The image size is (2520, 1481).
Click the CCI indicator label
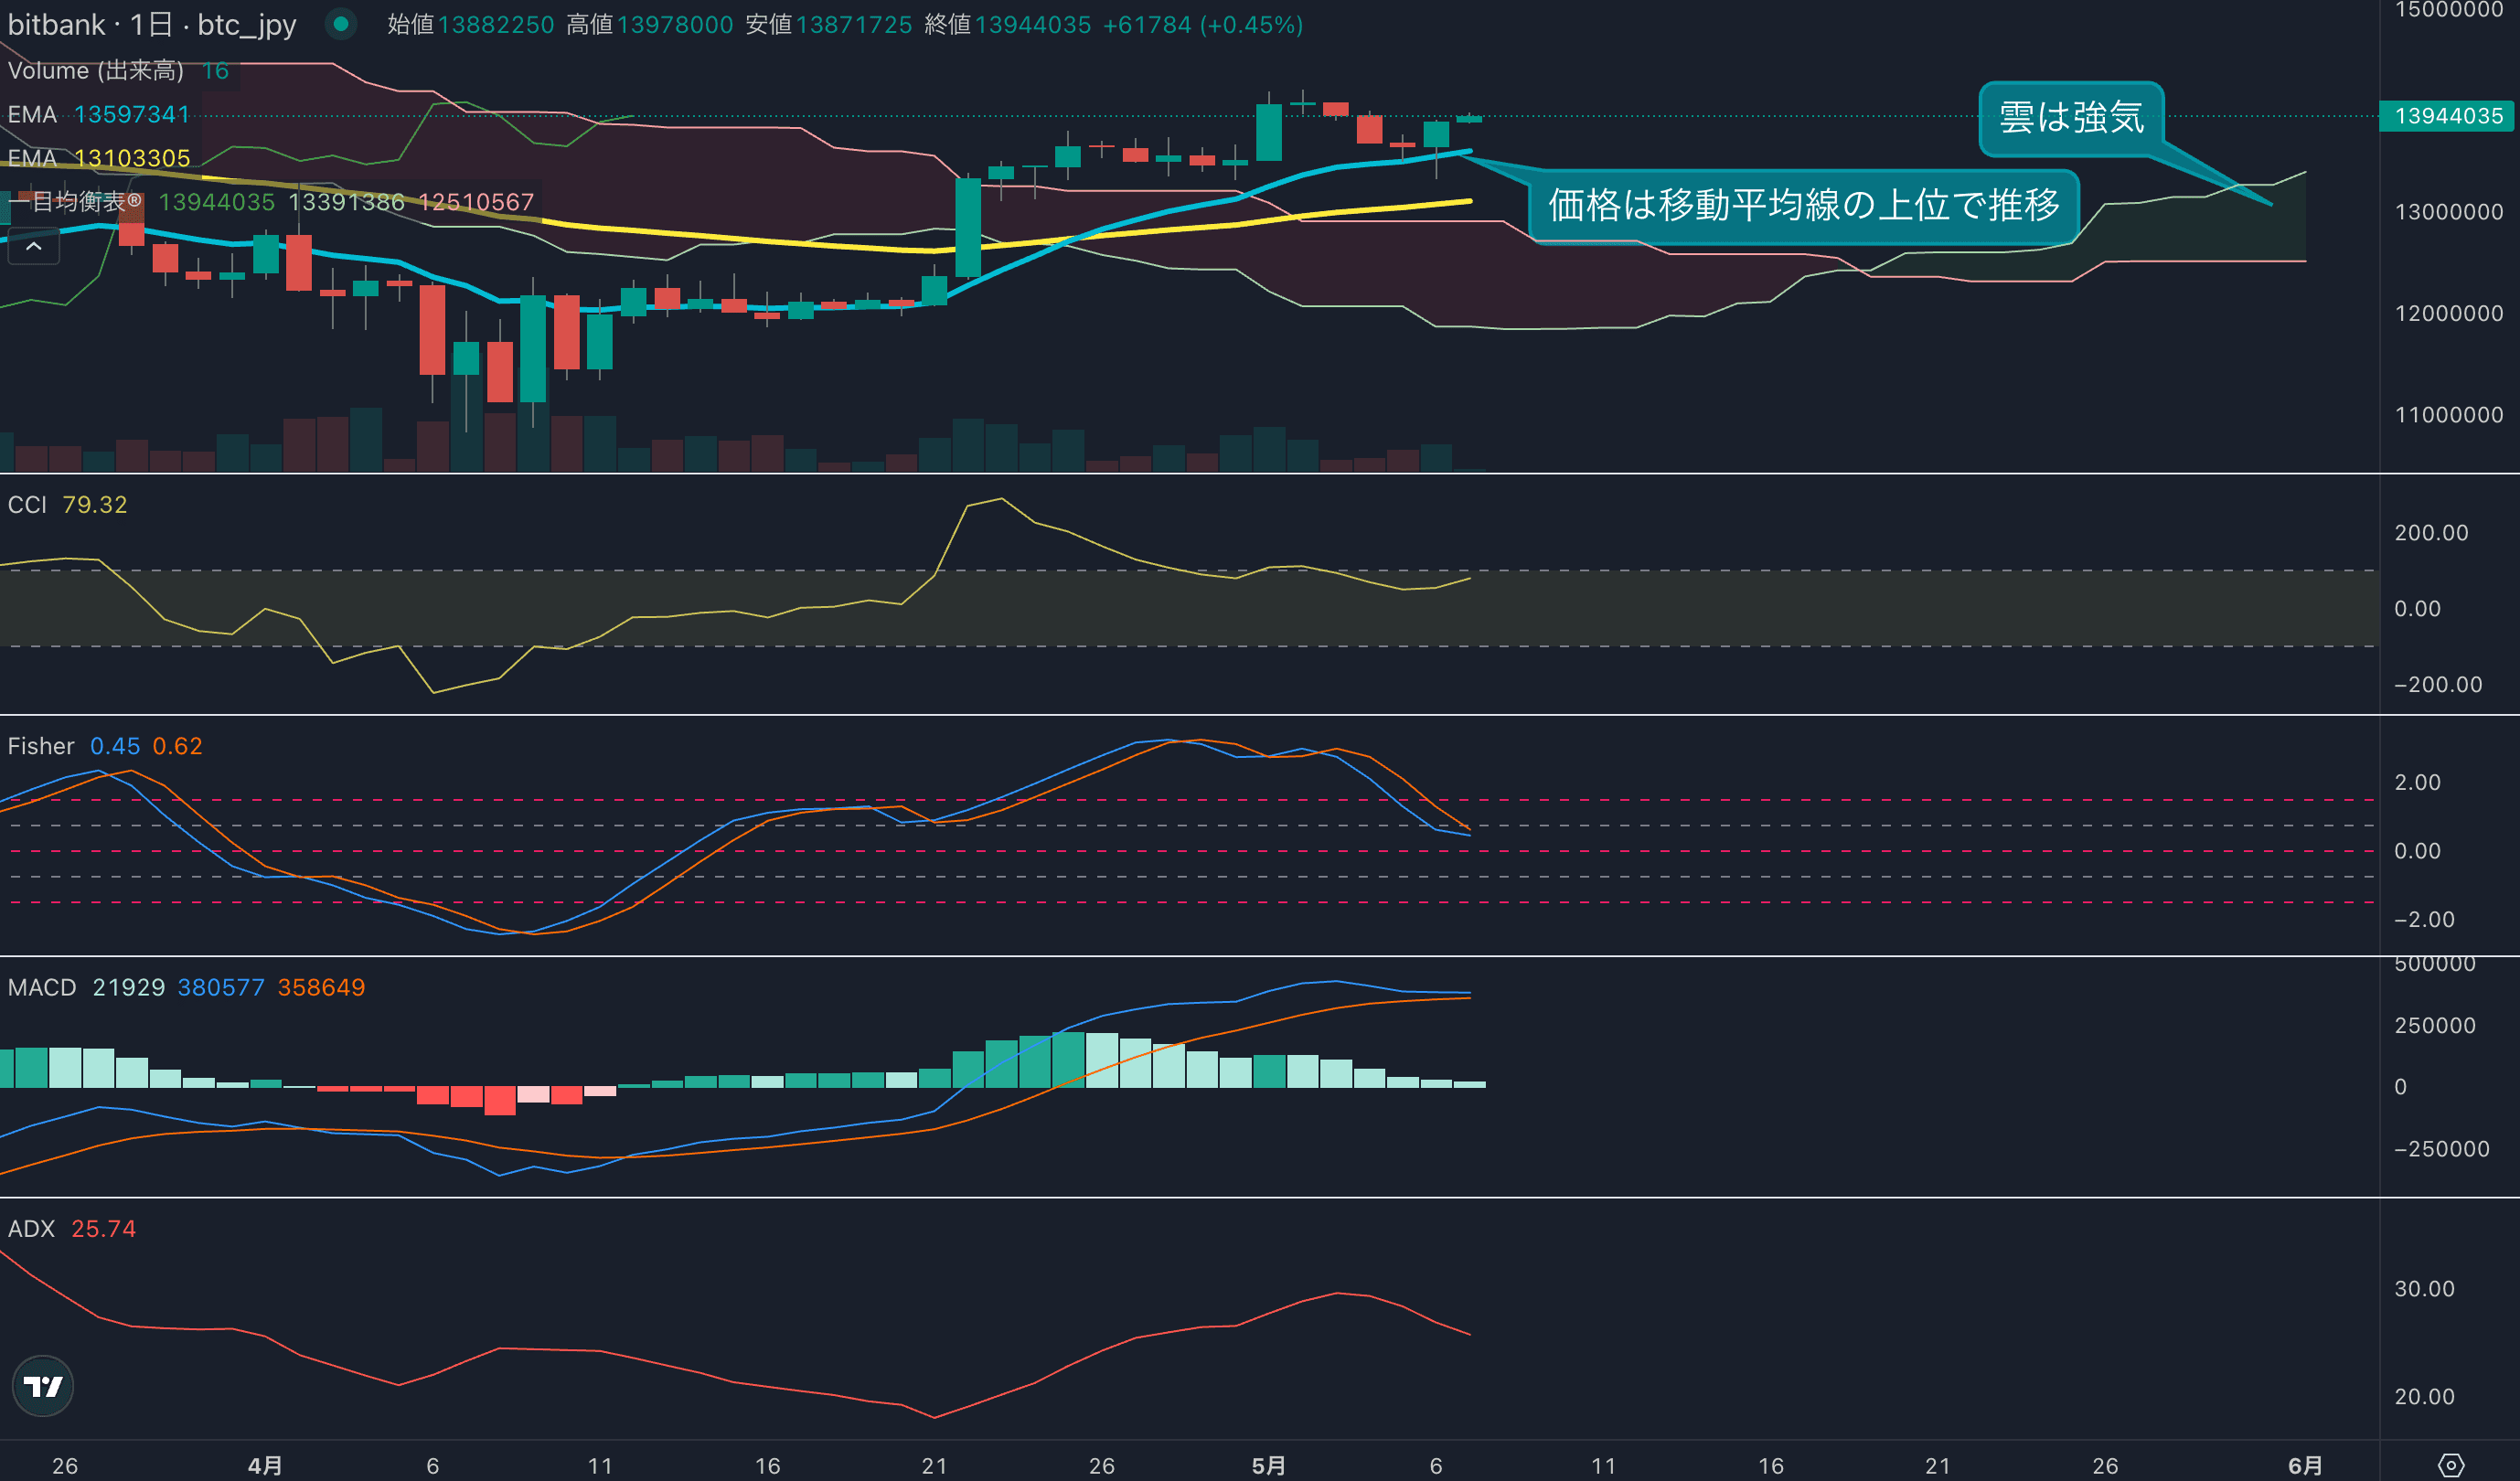27,505
